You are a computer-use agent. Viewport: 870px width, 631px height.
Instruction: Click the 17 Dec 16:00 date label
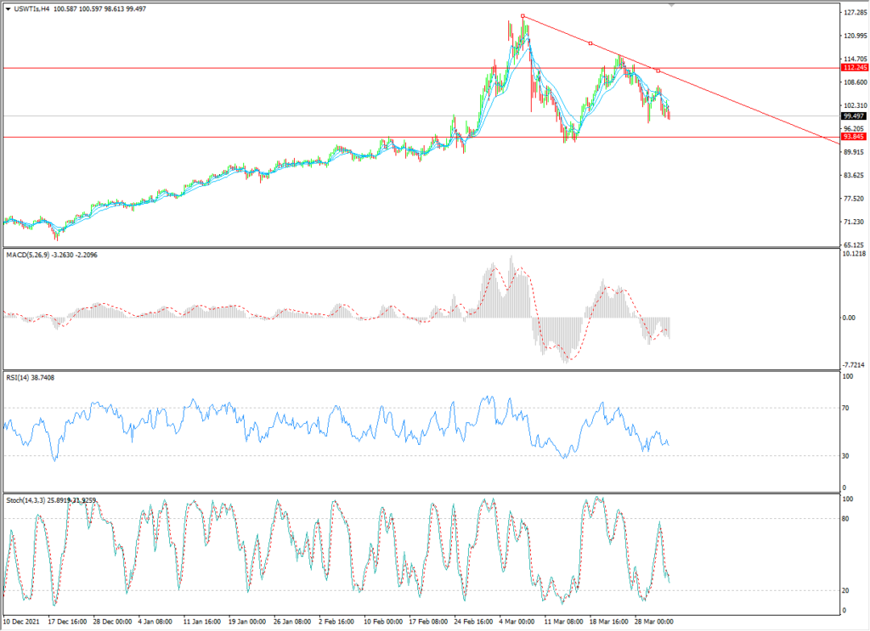[67, 622]
